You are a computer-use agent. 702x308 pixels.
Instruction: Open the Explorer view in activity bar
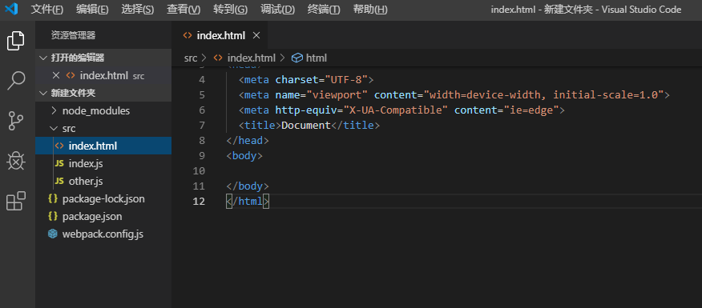(16, 41)
